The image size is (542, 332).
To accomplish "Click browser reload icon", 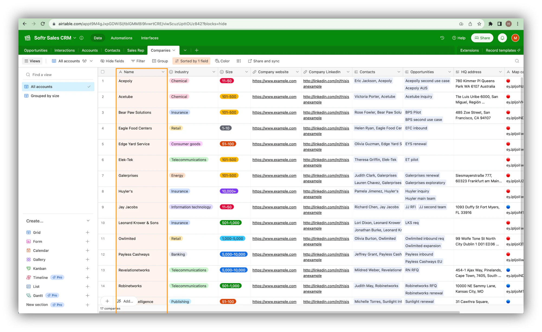I will coord(43,24).
